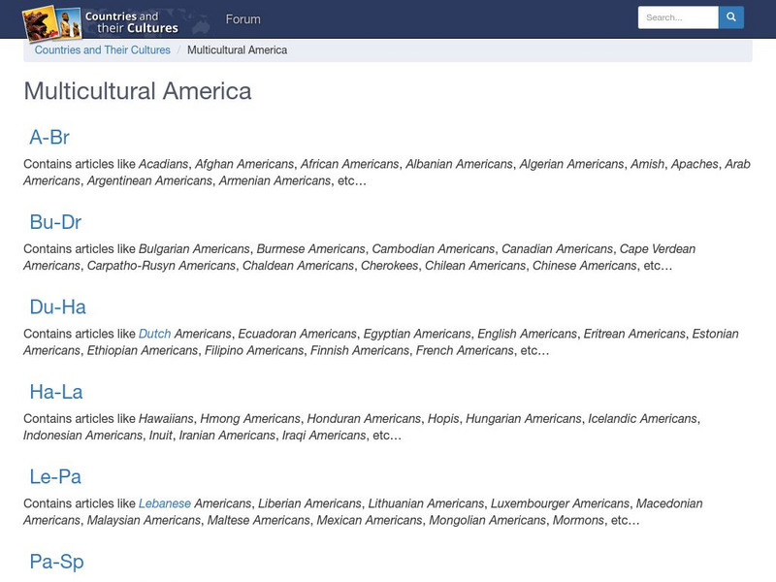Open the Le-Pa section heading
Viewport: 776px width, 582px height.
(x=55, y=476)
